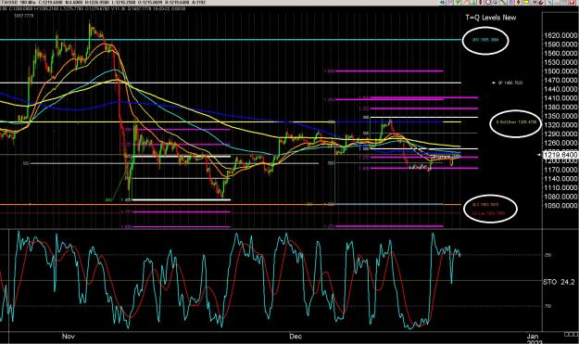
Task: Click the 1170.0000 price axis label
Action: pos(560,170)
